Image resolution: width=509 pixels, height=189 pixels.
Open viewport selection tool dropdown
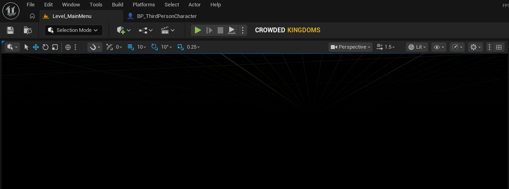coord(12,47)
